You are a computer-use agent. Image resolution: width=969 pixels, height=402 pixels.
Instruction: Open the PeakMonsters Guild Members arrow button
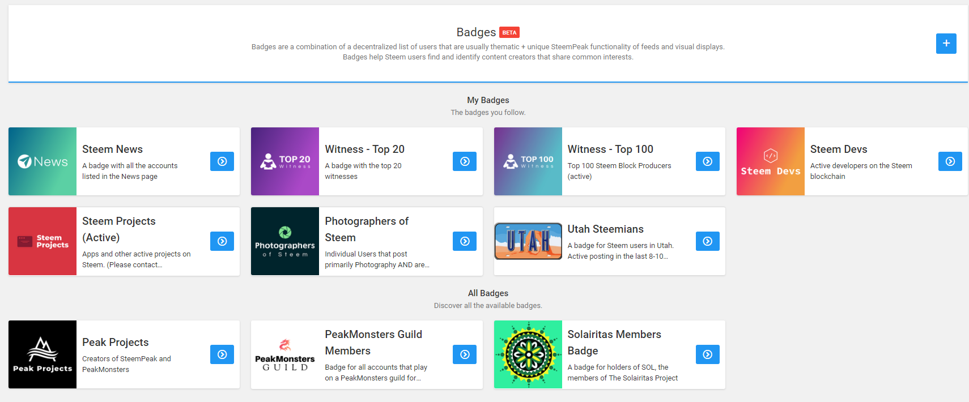pyautogui.click(x=465, y=354)
